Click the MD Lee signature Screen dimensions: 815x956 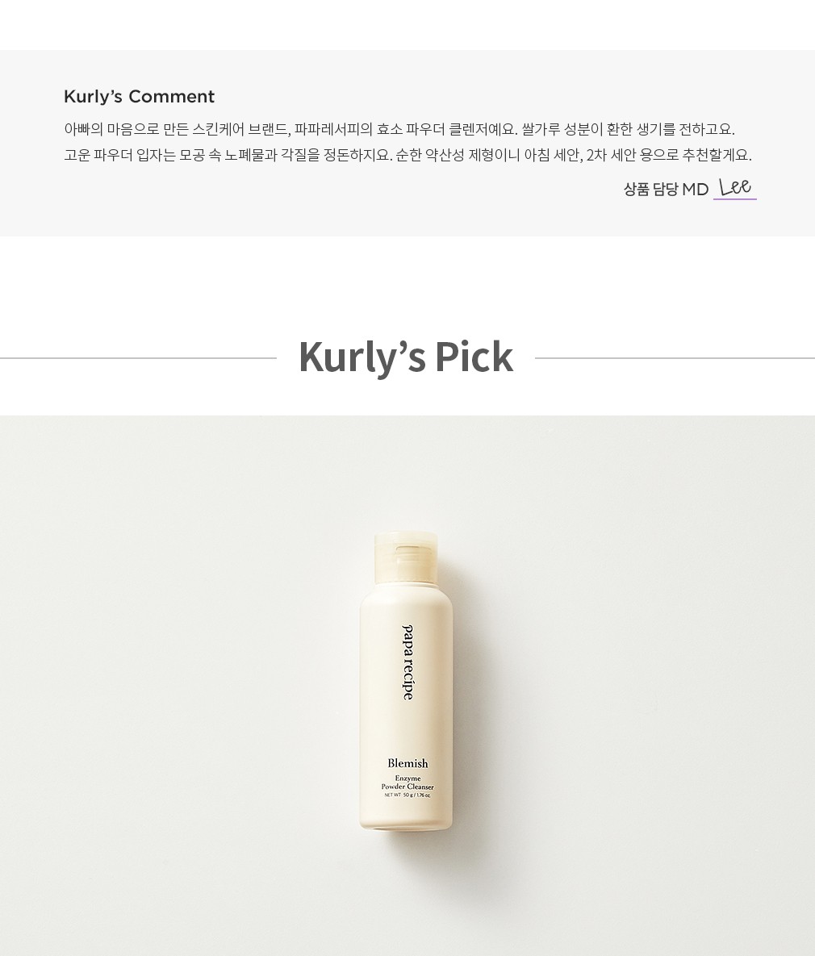click(x=734, y=186)
